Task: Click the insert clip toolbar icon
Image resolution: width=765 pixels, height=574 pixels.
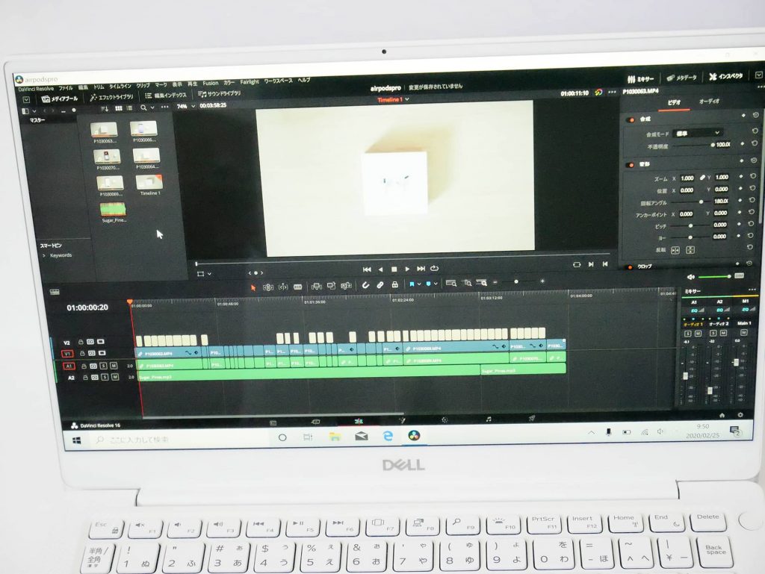Action: pos(316,286)
